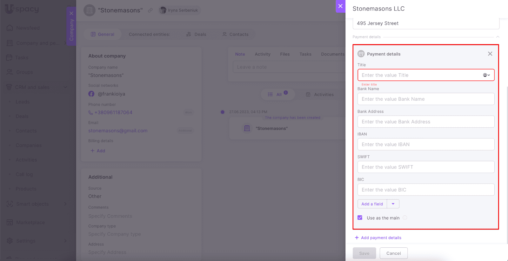Click the phone icon next to +380961187064
This screenshot has height=261, width=508.
[x=90, y=112]
